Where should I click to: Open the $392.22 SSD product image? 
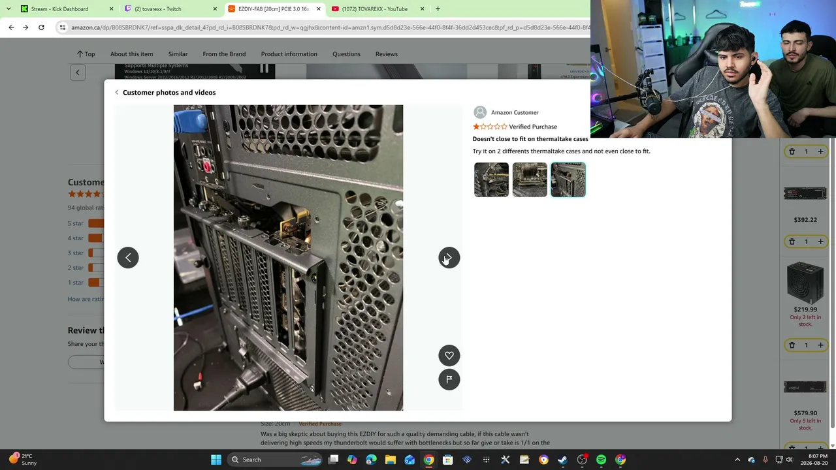805,194
